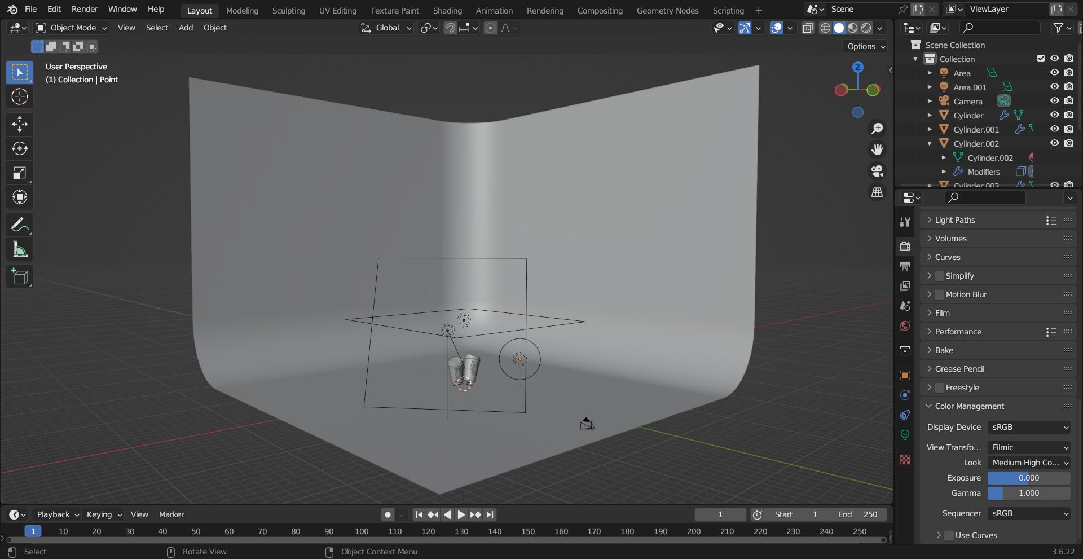Open the View Transform Filmic dropdown
Image resolution: width=1083 pixels, height=559 pixels.
click(1029, 447)
